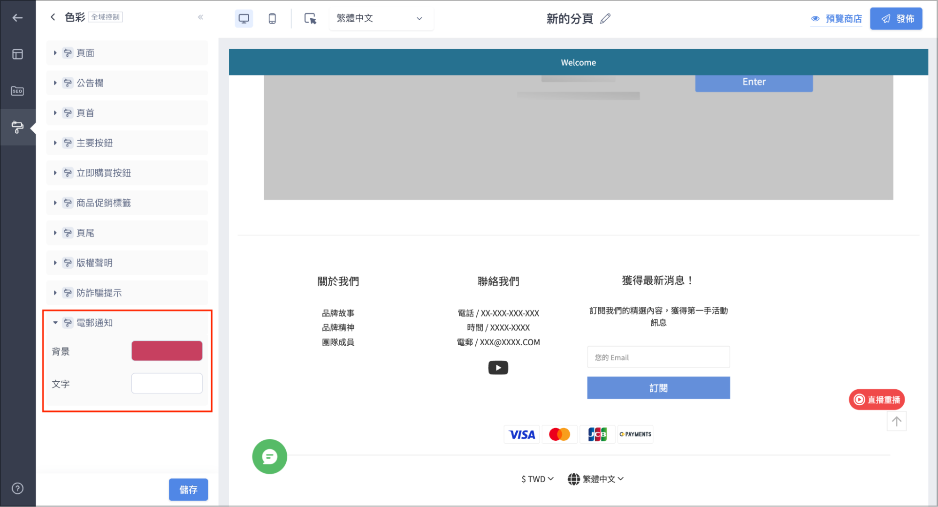Expand the 立即購買按鈕 color section
938x507 pixels.
127,173
